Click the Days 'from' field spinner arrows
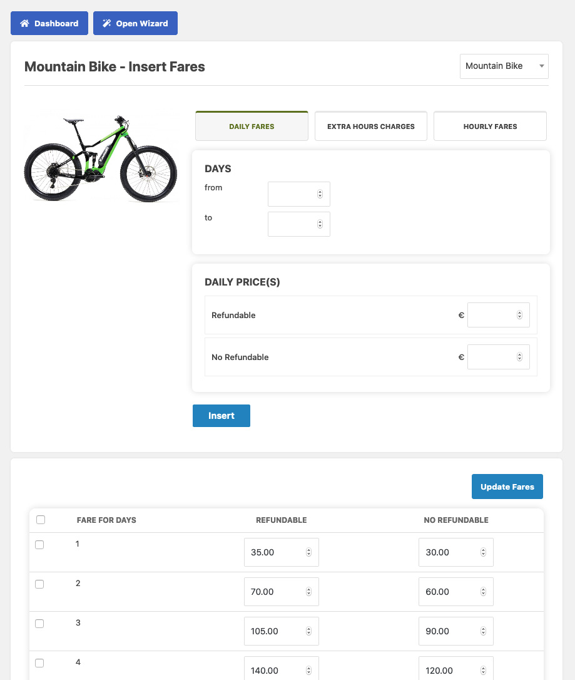 click(320, 194)
